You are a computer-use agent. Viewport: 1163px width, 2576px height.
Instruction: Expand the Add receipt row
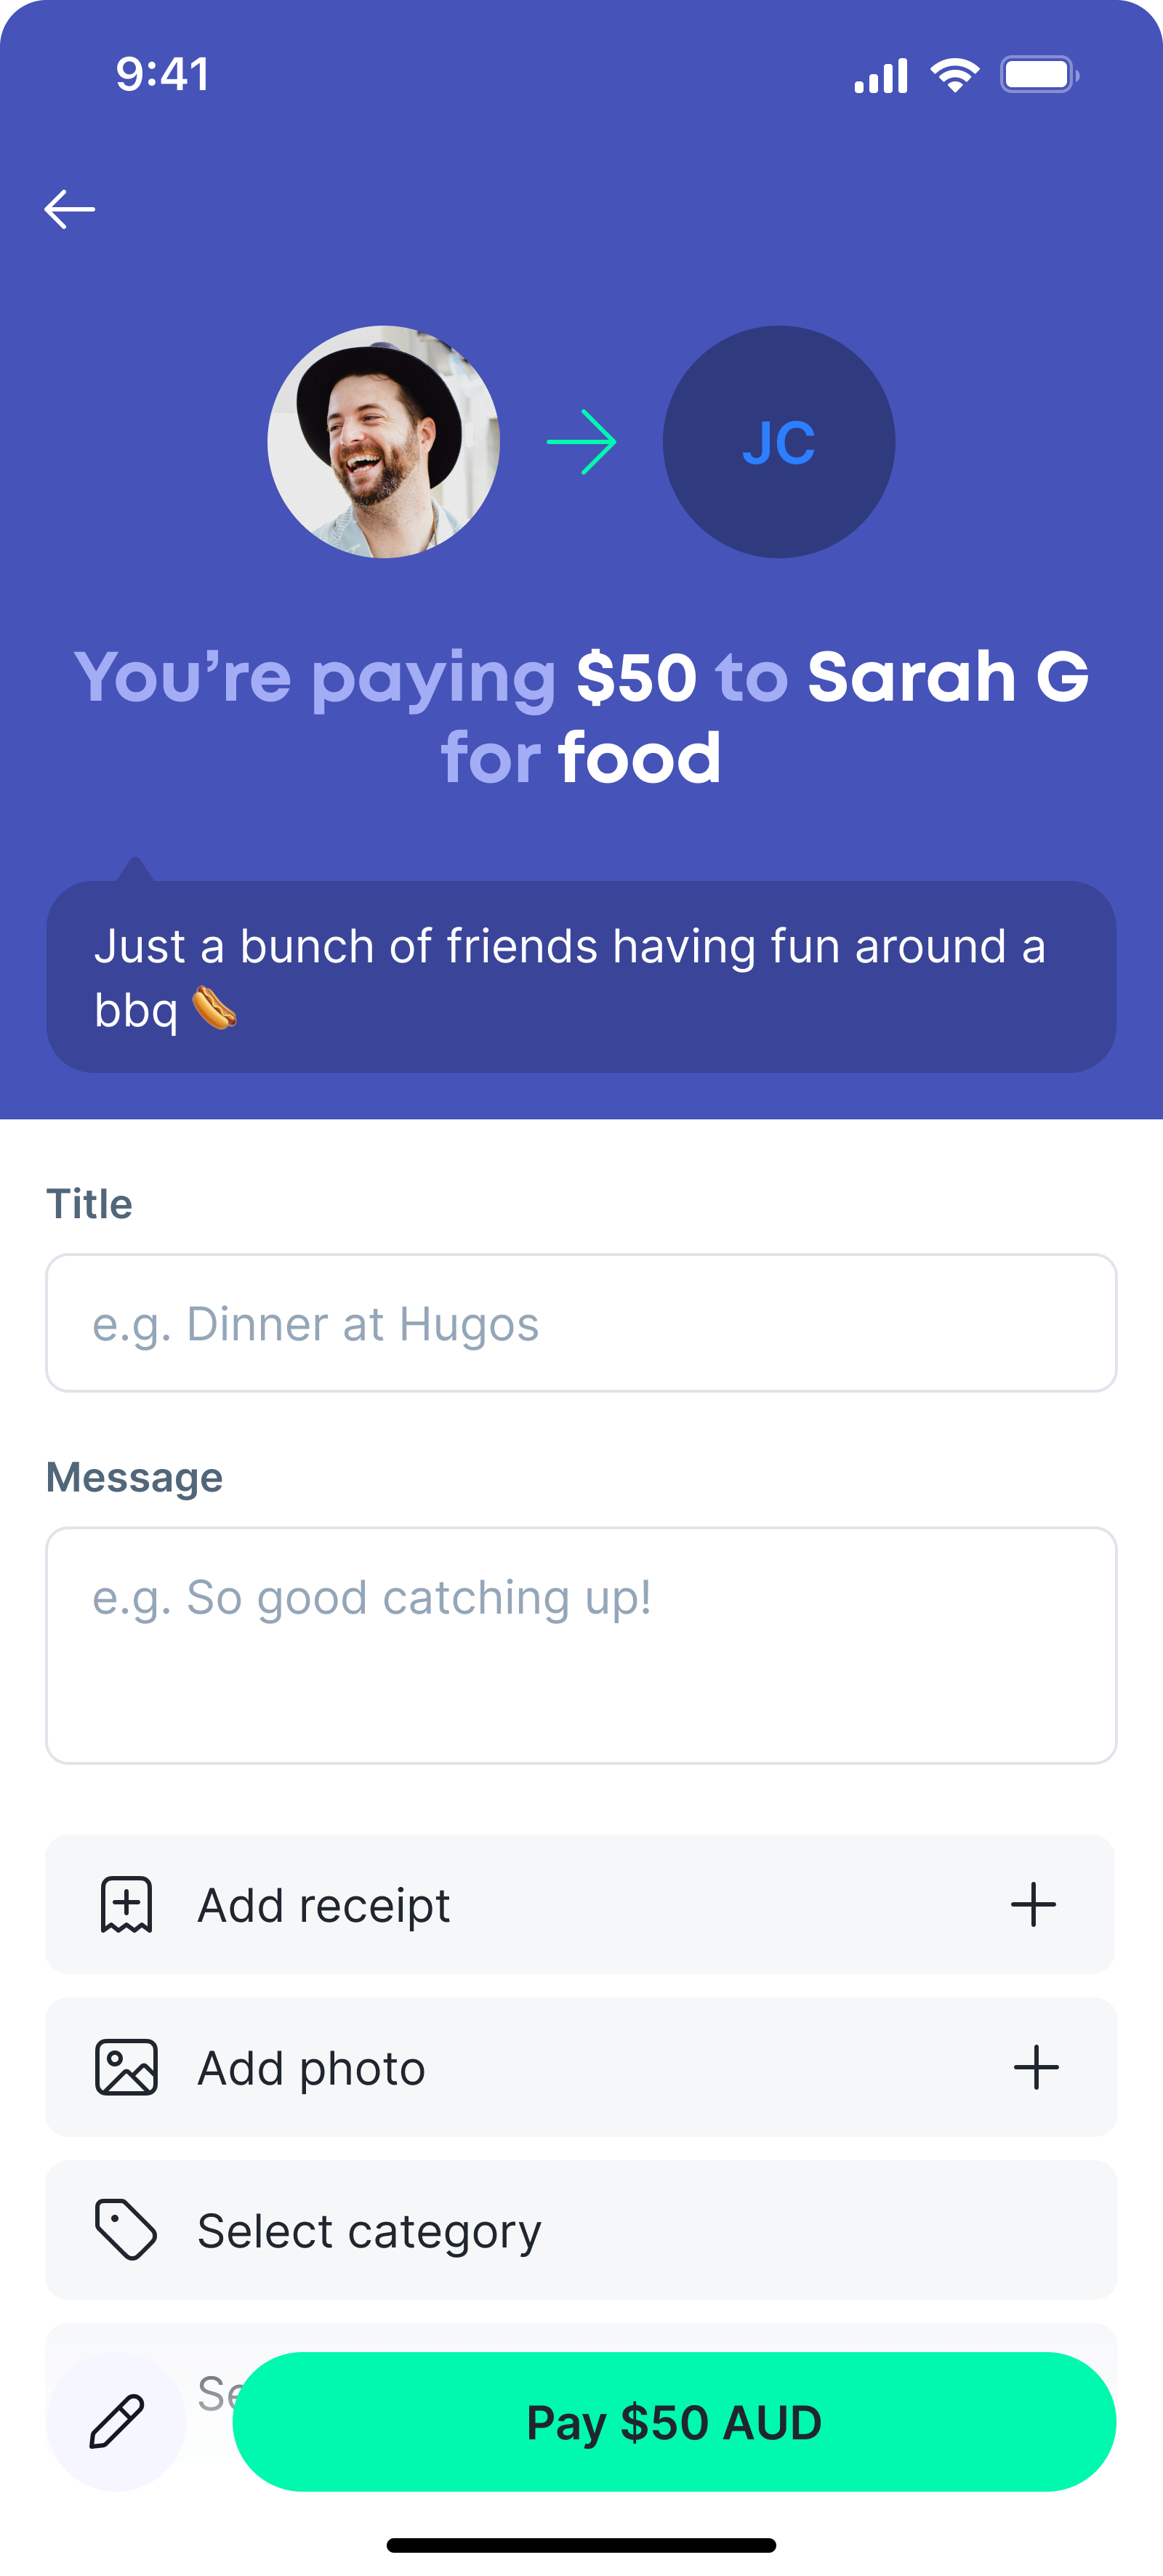click(x=580, y=1905)
